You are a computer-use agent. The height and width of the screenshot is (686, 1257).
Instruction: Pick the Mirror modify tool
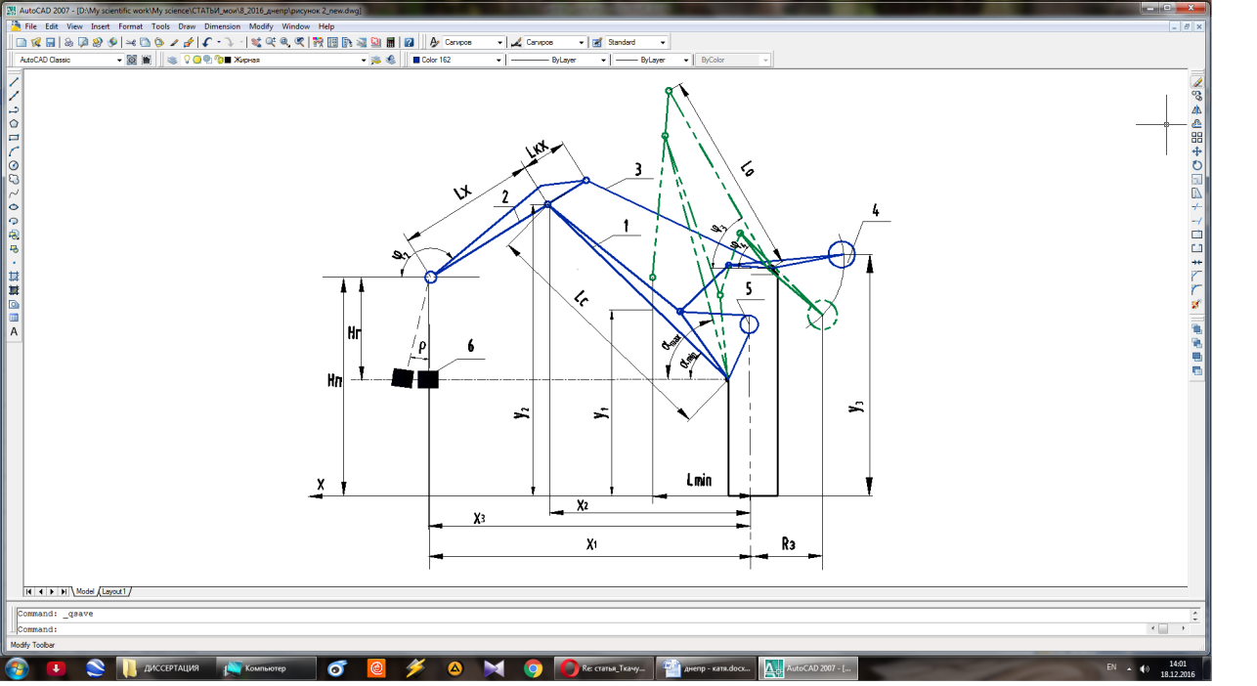(x=1196, y=109)
